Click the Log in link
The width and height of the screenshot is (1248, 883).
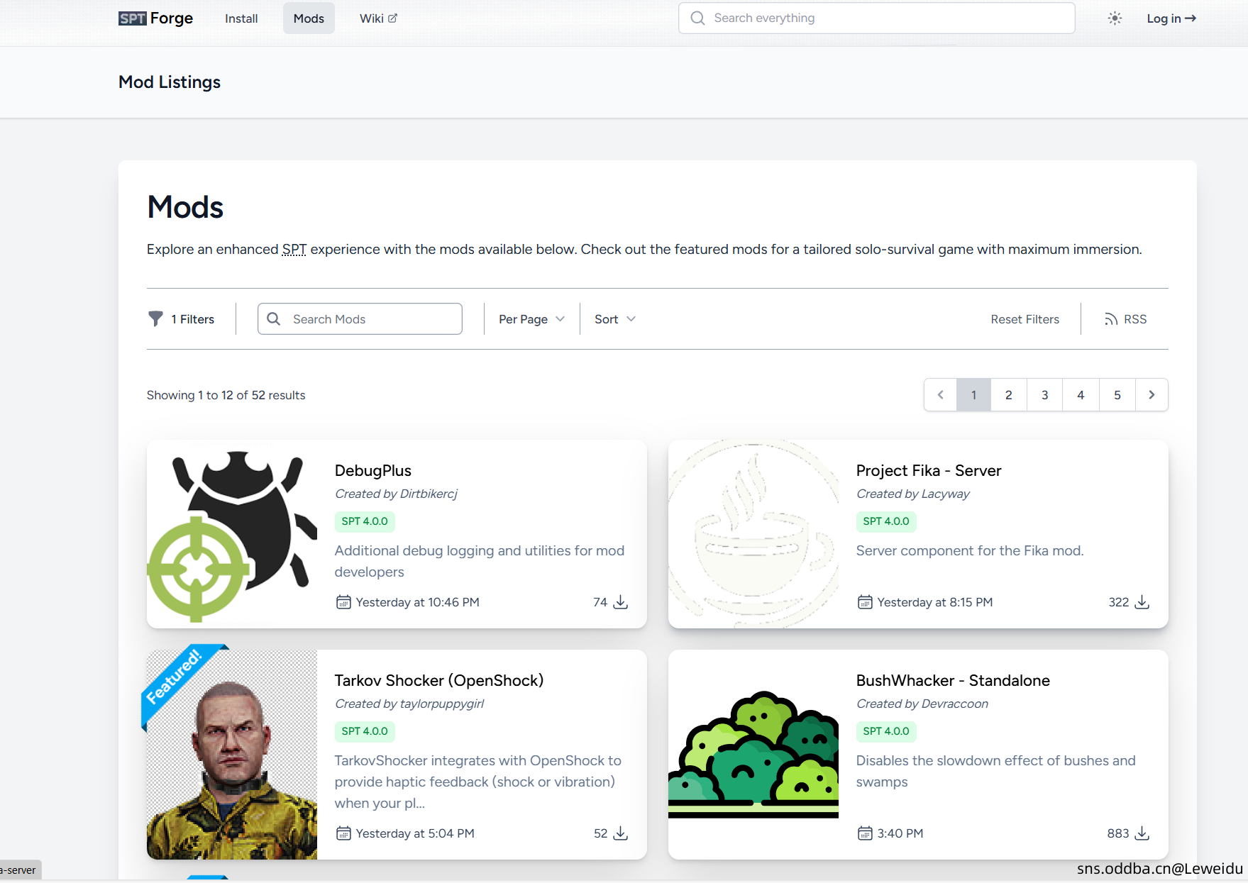pyautogui.click(x=1171, y=18)
